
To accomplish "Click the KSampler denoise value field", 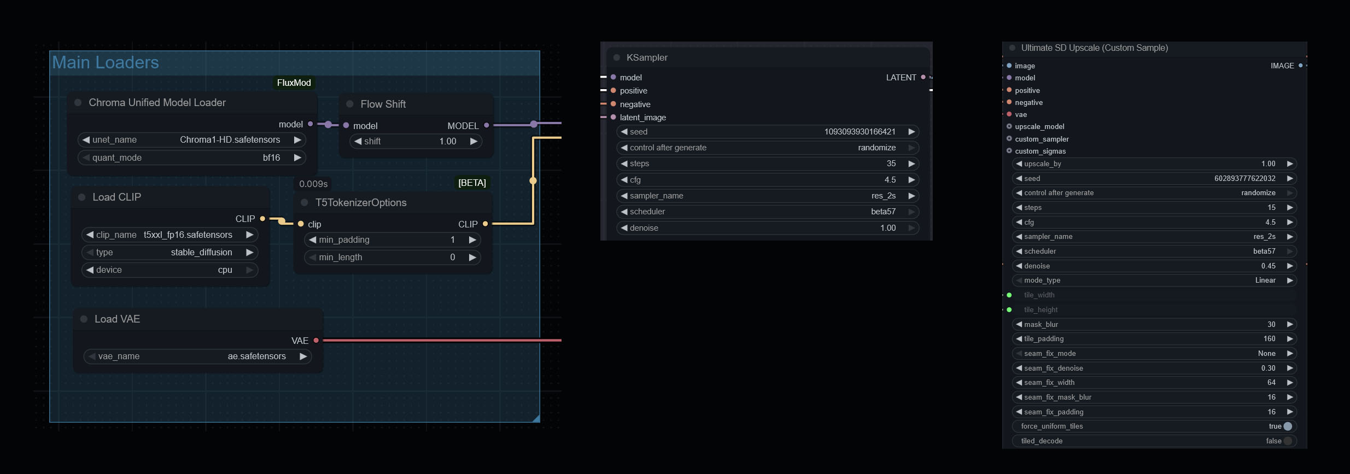I will 768,228.
